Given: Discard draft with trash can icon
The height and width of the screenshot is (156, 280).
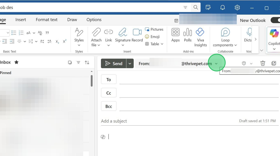Looking at the screenshot, I should (262, 63).
